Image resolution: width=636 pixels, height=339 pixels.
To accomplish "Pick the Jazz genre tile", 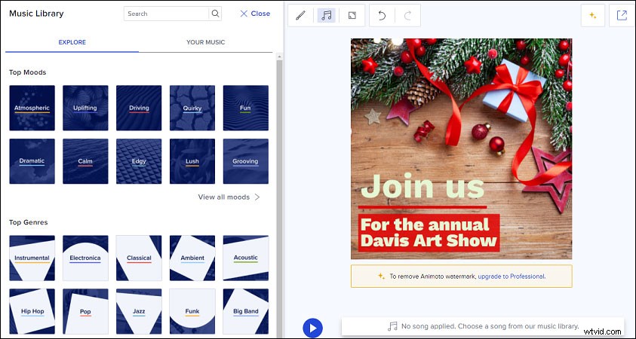I will pyautogui.click(x=139, y=310).
